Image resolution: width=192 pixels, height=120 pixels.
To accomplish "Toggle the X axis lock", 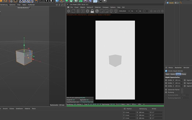I will 21,1.
